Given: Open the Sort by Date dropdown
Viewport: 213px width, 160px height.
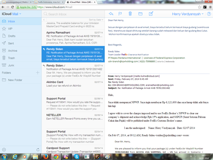Looking at the screenshot, I should (x=96, y=20).
